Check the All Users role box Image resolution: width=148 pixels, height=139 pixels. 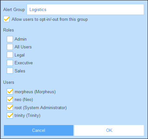pyautogui.click(x=10, y=47)
